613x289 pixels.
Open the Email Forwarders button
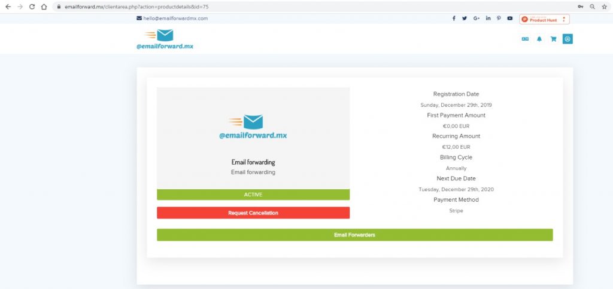[x=354, y=235]
